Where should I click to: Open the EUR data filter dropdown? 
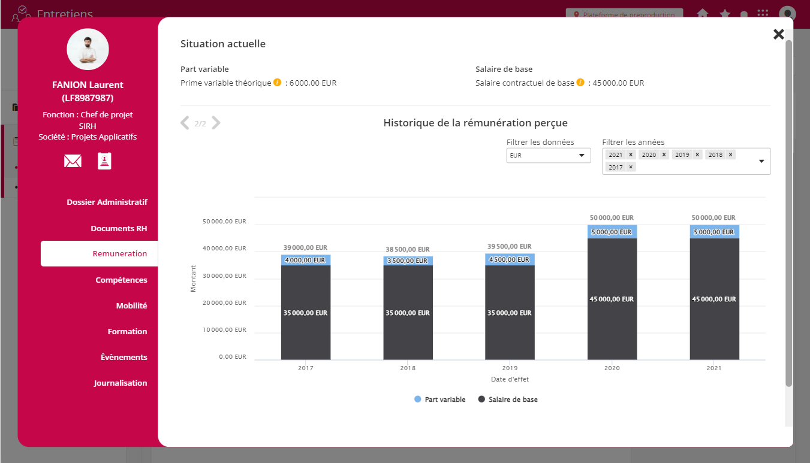(x=548, y=156)
